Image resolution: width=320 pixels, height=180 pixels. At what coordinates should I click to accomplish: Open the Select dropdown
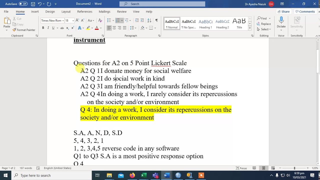[264, 29]
